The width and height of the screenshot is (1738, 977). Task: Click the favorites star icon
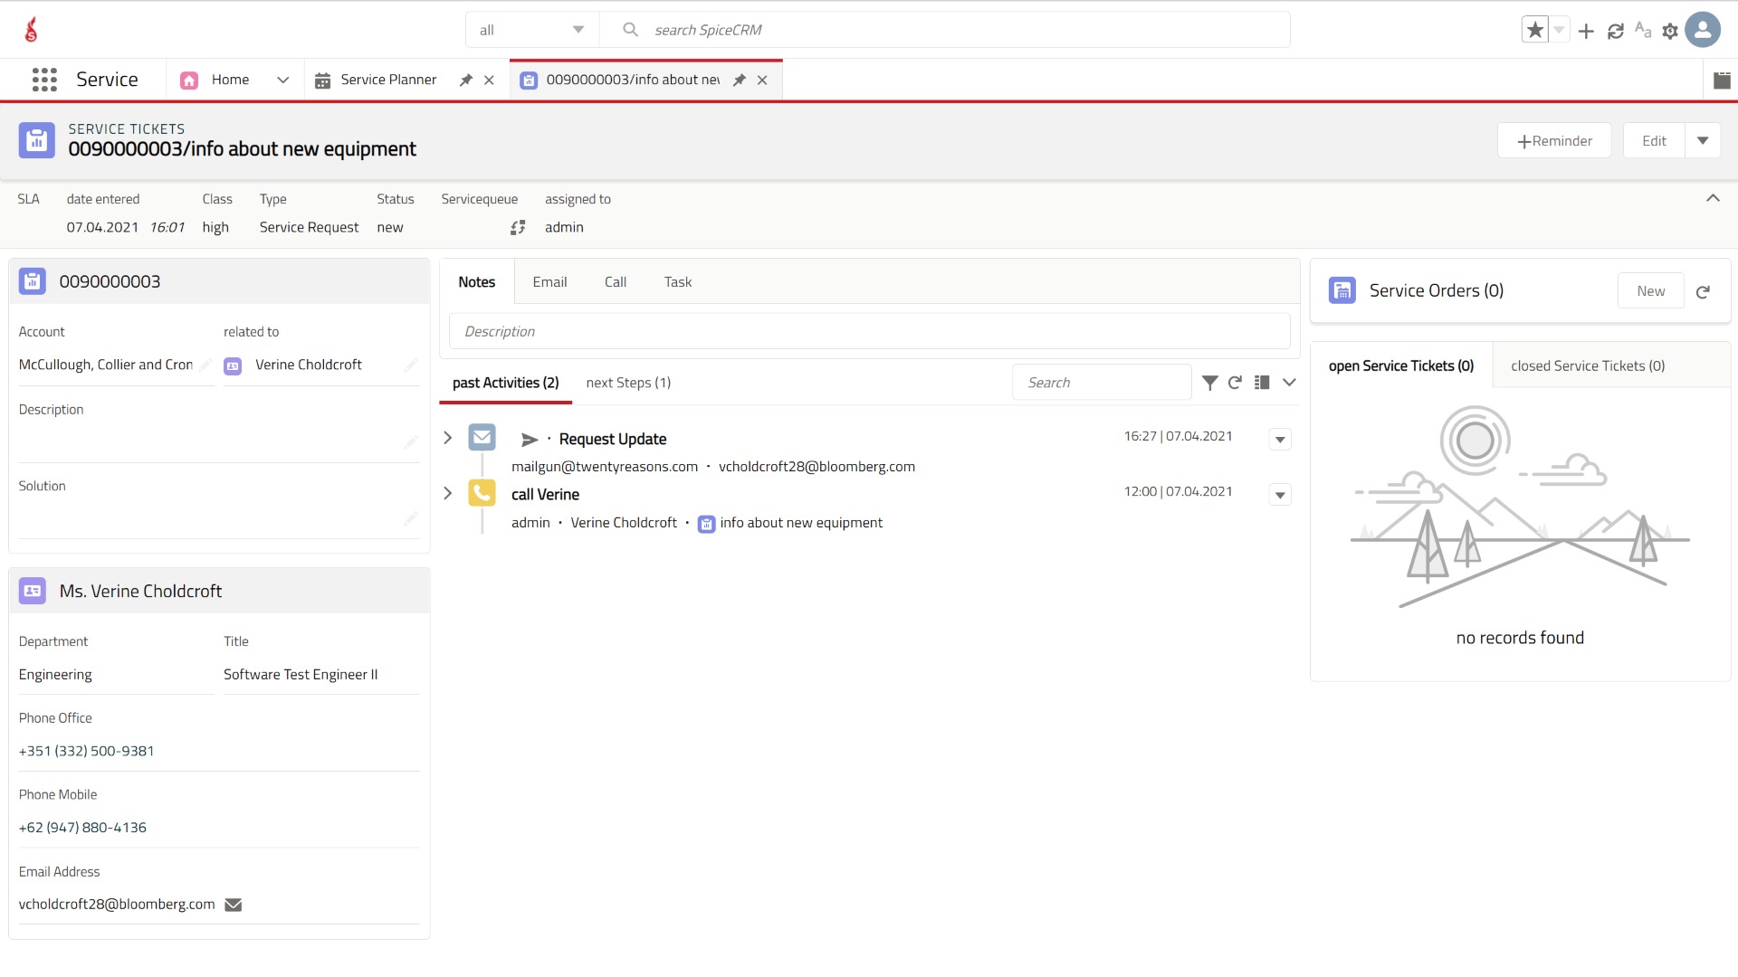point(1535,30)
